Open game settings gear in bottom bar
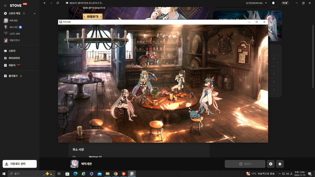This screenshot has width=315, height=177. 271,164
